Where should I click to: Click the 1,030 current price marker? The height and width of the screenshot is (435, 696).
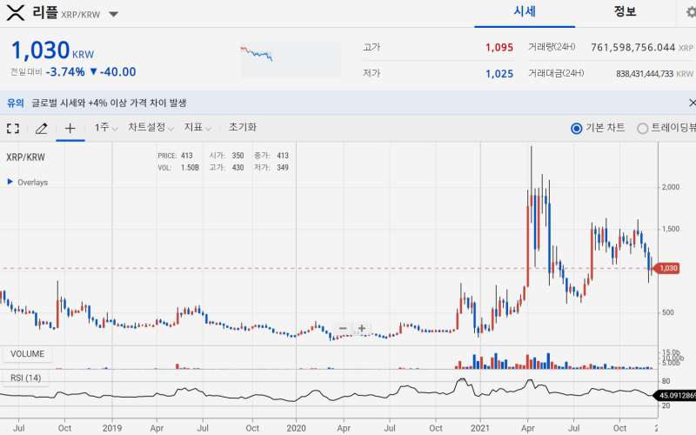click(x=667, y=268)
